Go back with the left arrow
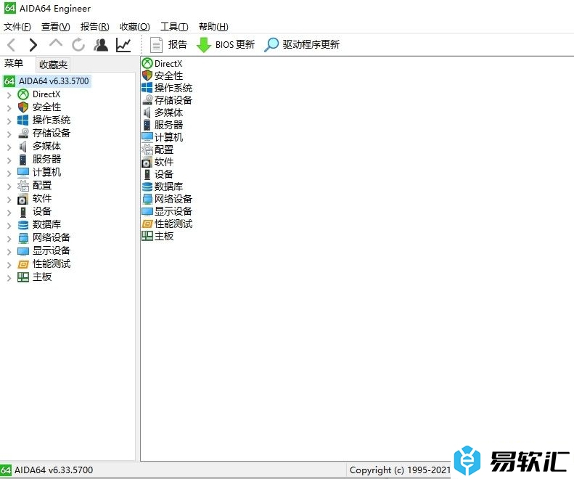574x479 pixels. (x=12, y=45)
